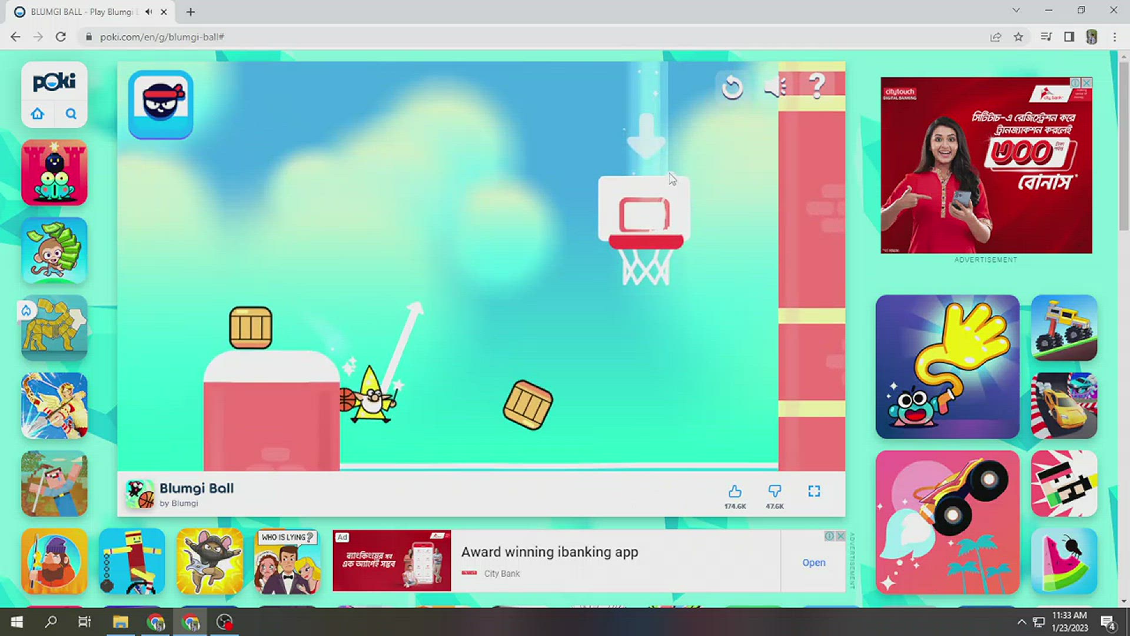Screen dimensions: 1130x636
Task: Dislike the game with thumbs down
Action: click(775, 492)
